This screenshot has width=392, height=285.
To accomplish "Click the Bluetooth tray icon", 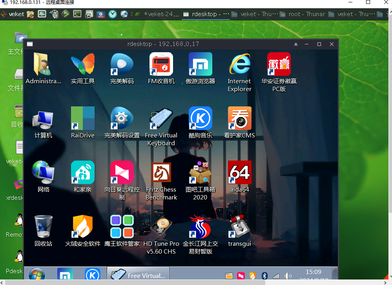I will point(264,276).
